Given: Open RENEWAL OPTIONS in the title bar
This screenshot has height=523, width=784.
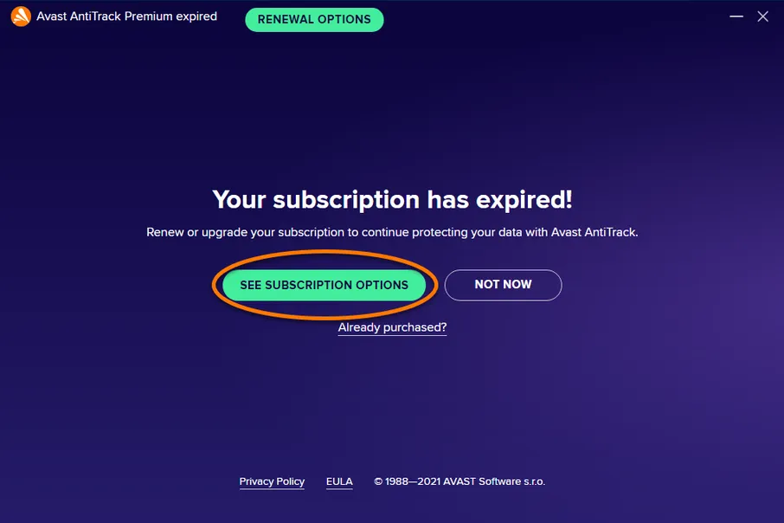Looking at the screenshot, I should tap(314, 20).
